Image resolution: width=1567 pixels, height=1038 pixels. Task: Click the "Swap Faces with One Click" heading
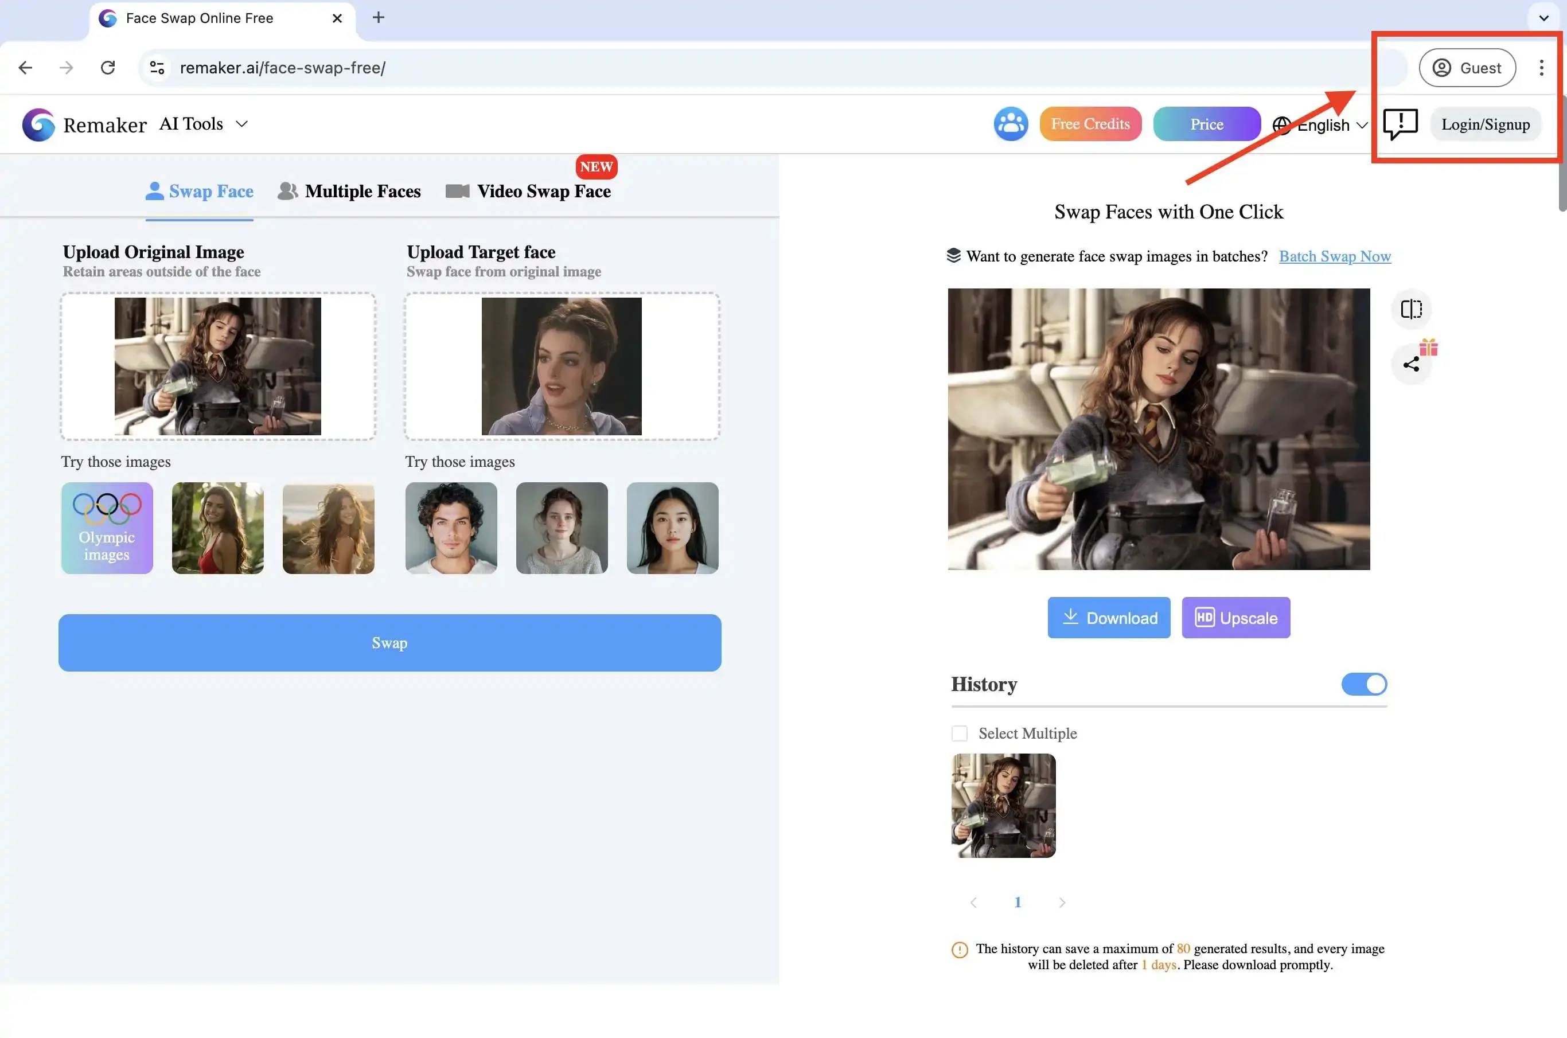point(1168,211)
